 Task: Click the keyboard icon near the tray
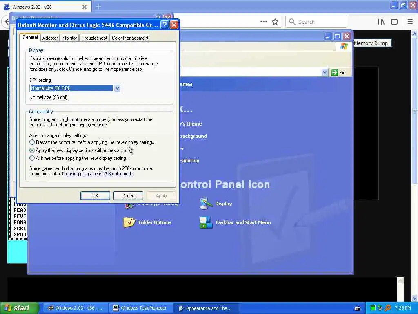pyautogui.click(x=358, y=308)
